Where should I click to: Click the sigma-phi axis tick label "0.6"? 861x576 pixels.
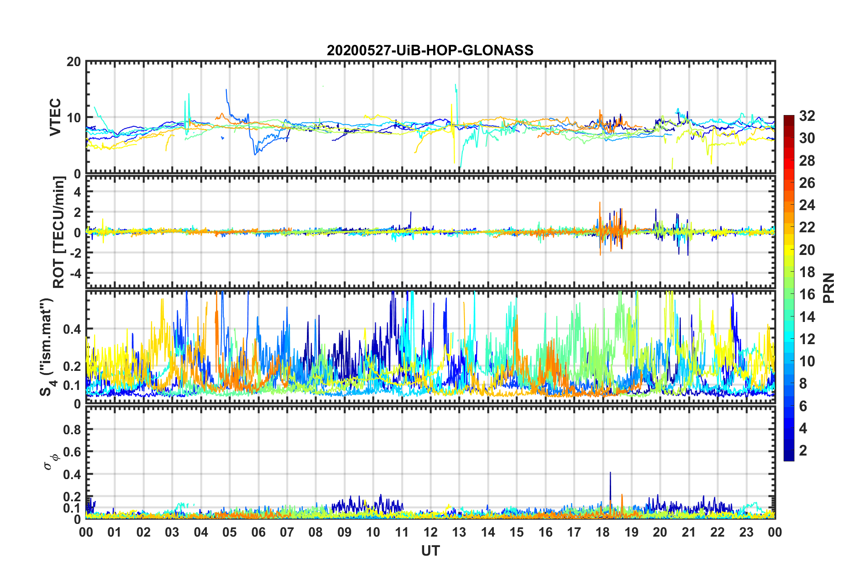[x=72, y=452]
